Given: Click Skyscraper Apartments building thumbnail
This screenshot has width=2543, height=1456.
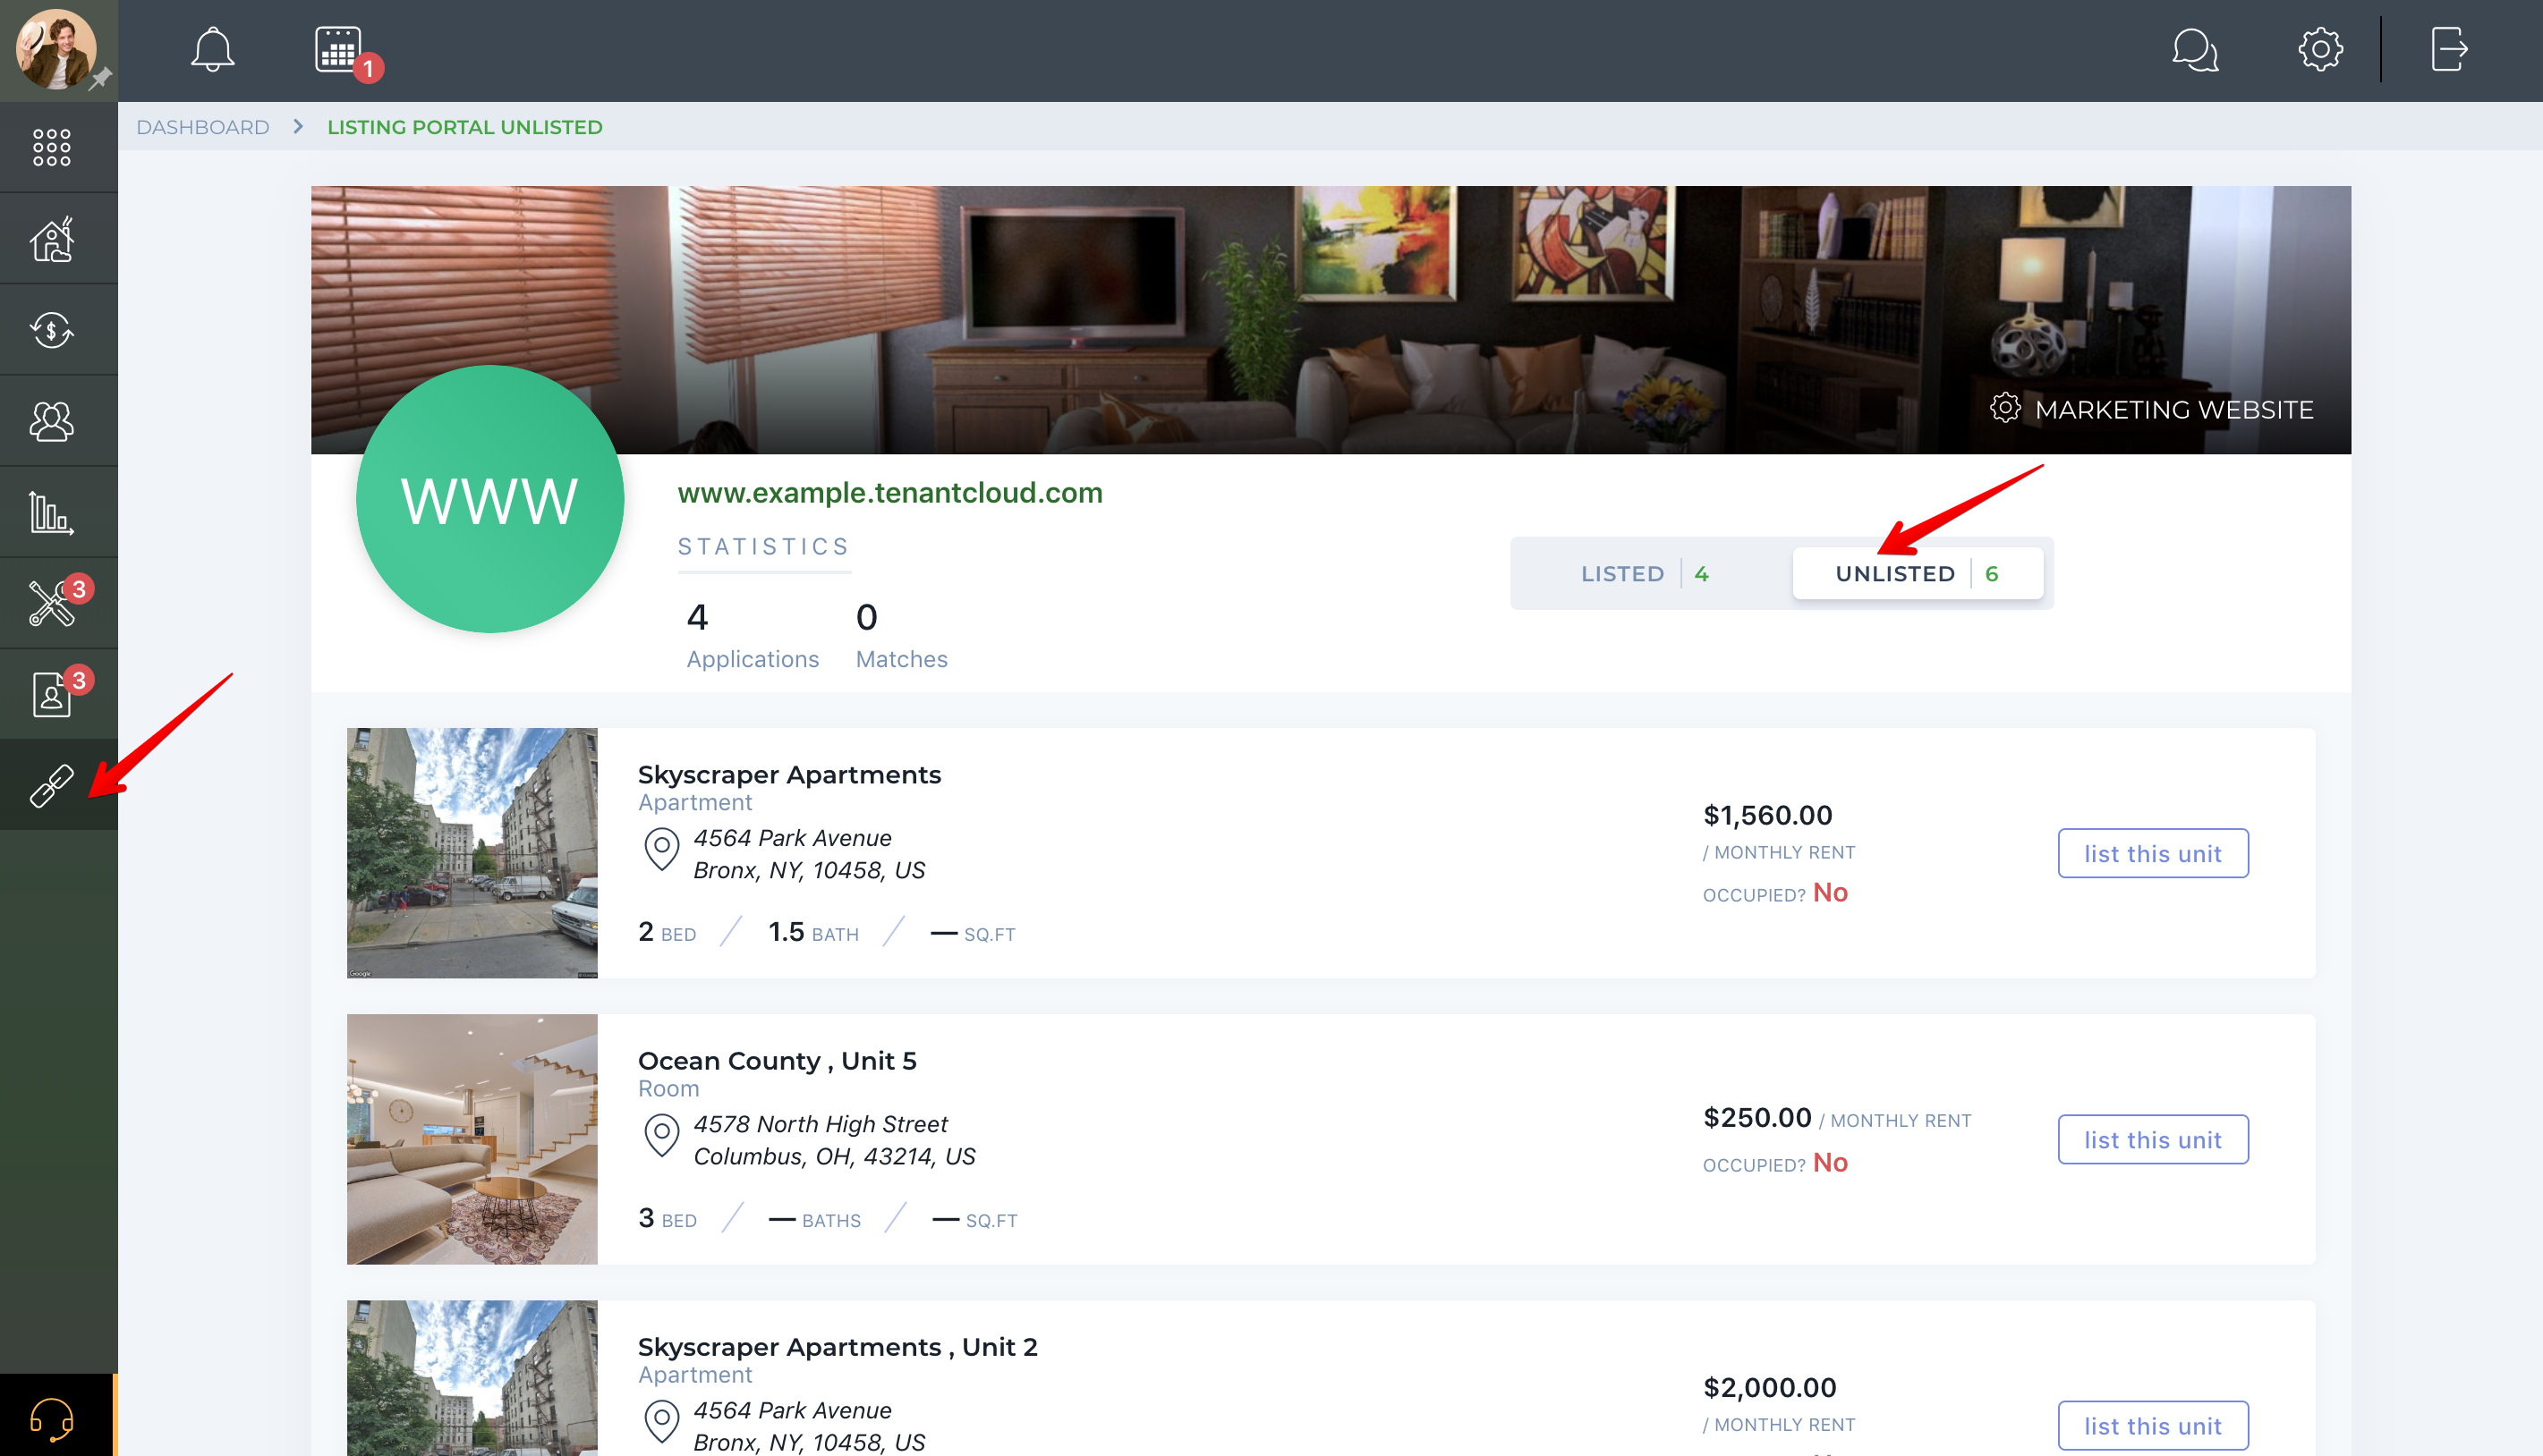Looking at the screenshot, I should click(472, 853).
